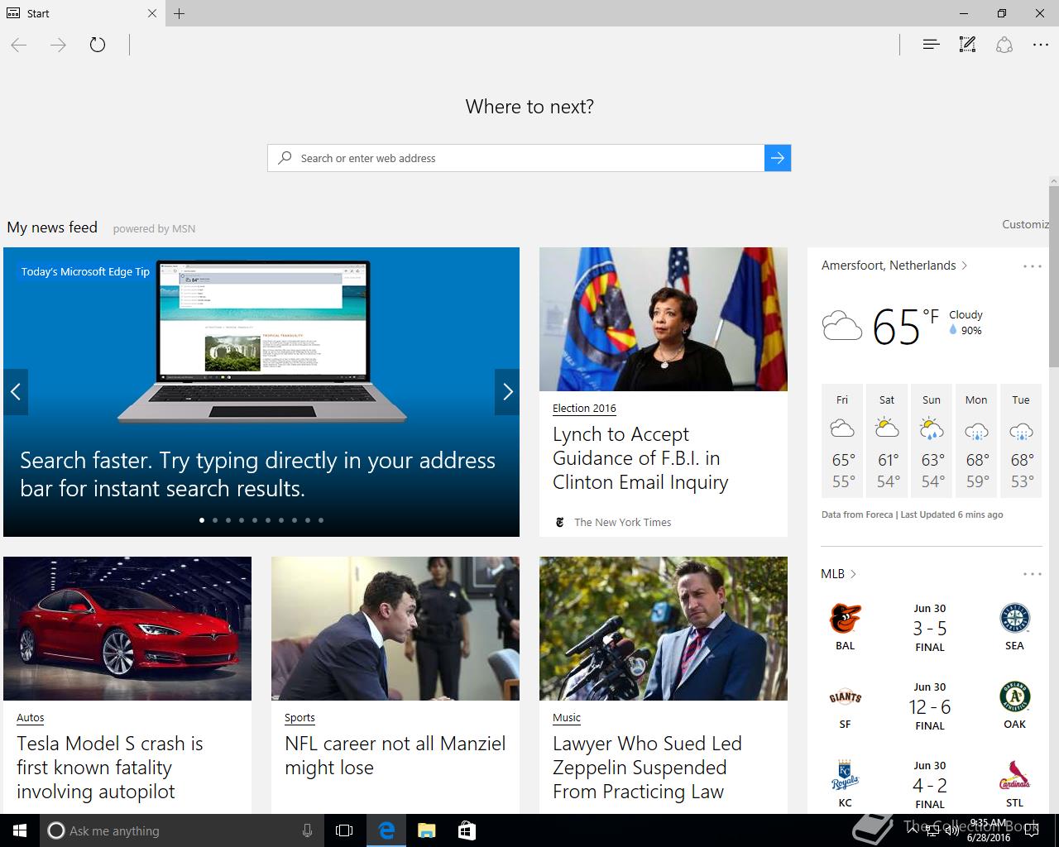Screen dimensions: 1059x847
Task: Click the San Francisco Giants logo
Action: click(845, 697)
